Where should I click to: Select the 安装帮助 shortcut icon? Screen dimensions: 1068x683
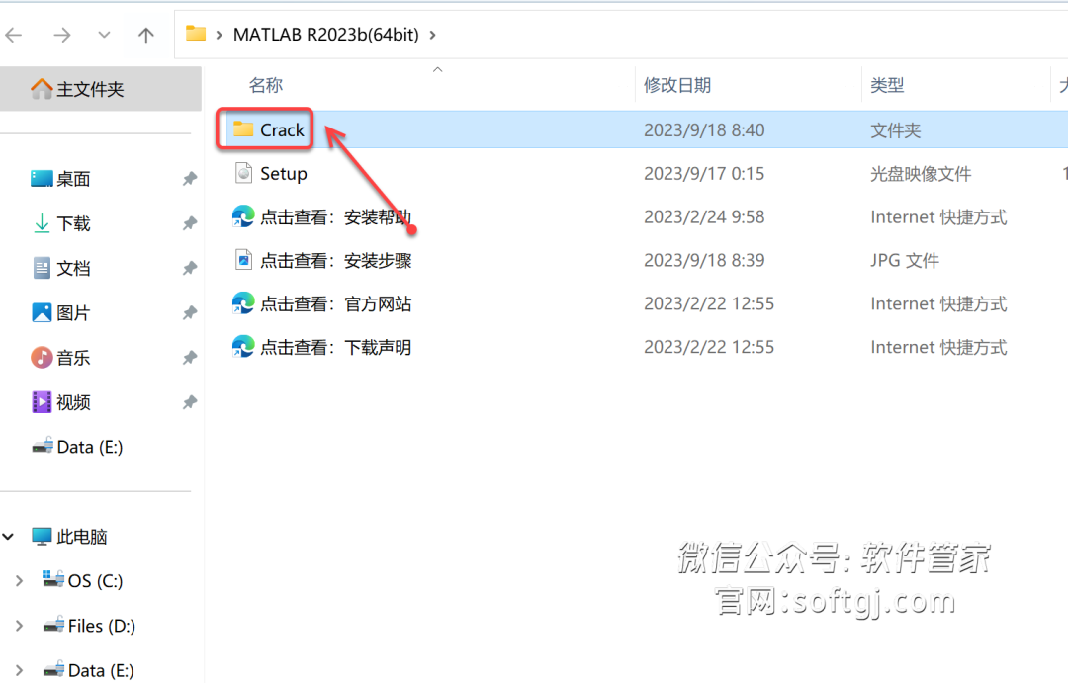243,216
